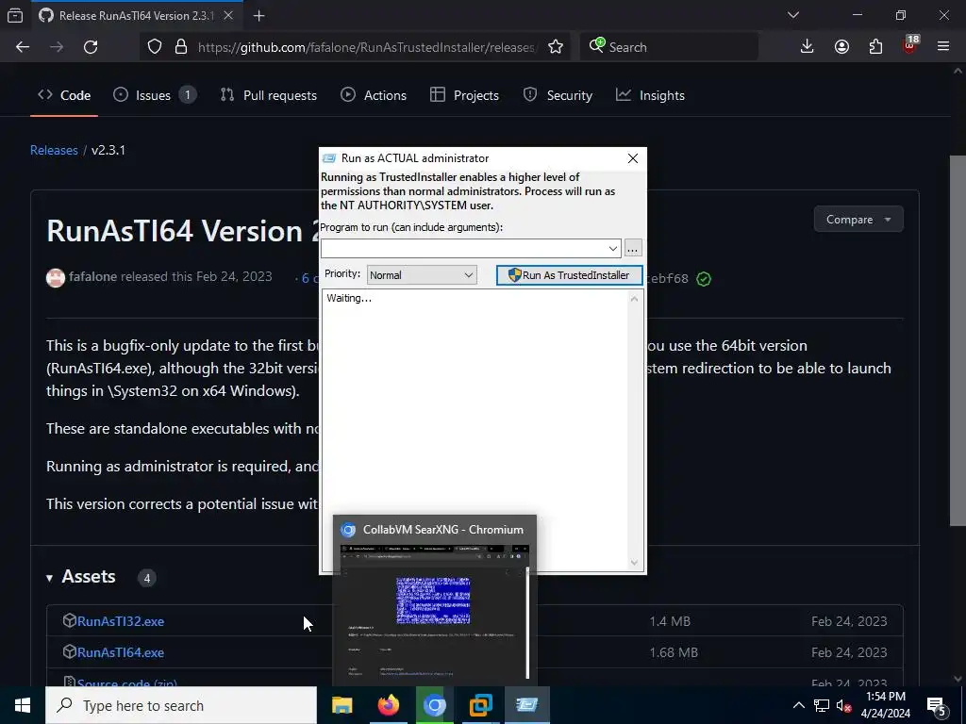
Task: Click the green verified checkmark icon
Action: pos(704,279)
